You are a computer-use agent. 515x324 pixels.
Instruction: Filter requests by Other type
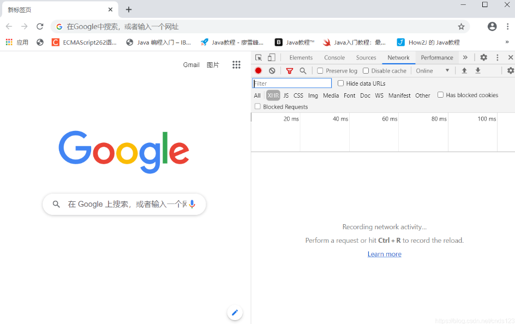[423, 95]
